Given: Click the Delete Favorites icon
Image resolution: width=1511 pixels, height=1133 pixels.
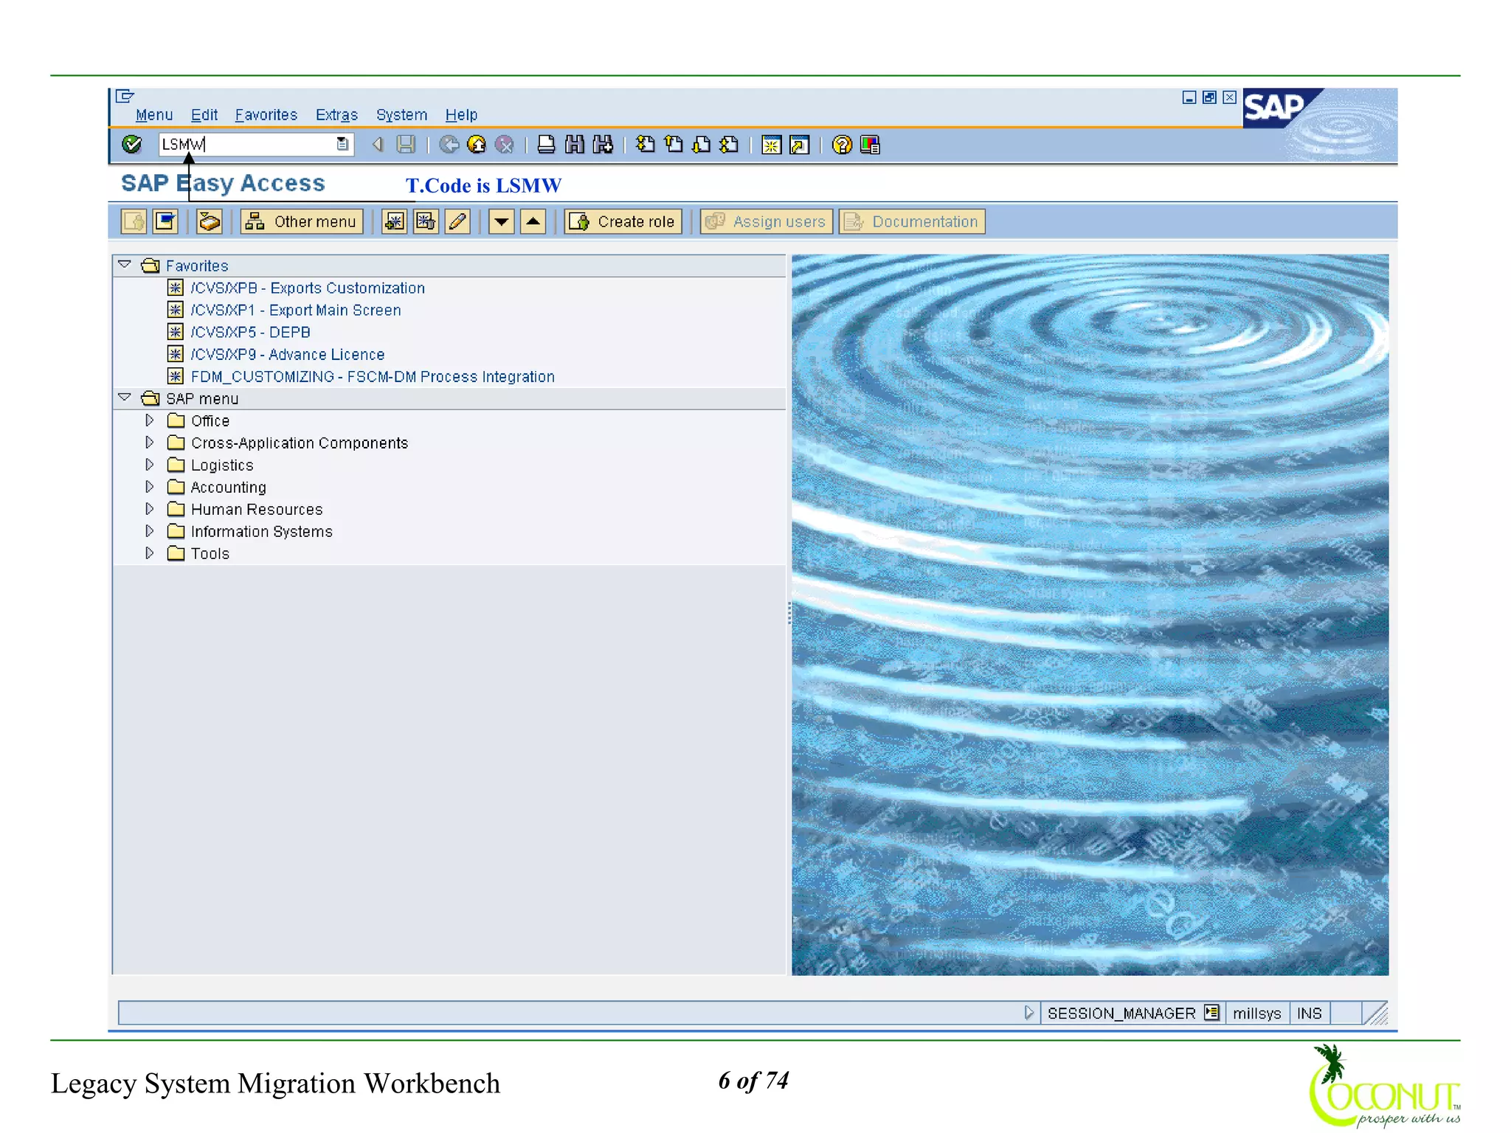Looking at the screenshot, I should point(426,221).
